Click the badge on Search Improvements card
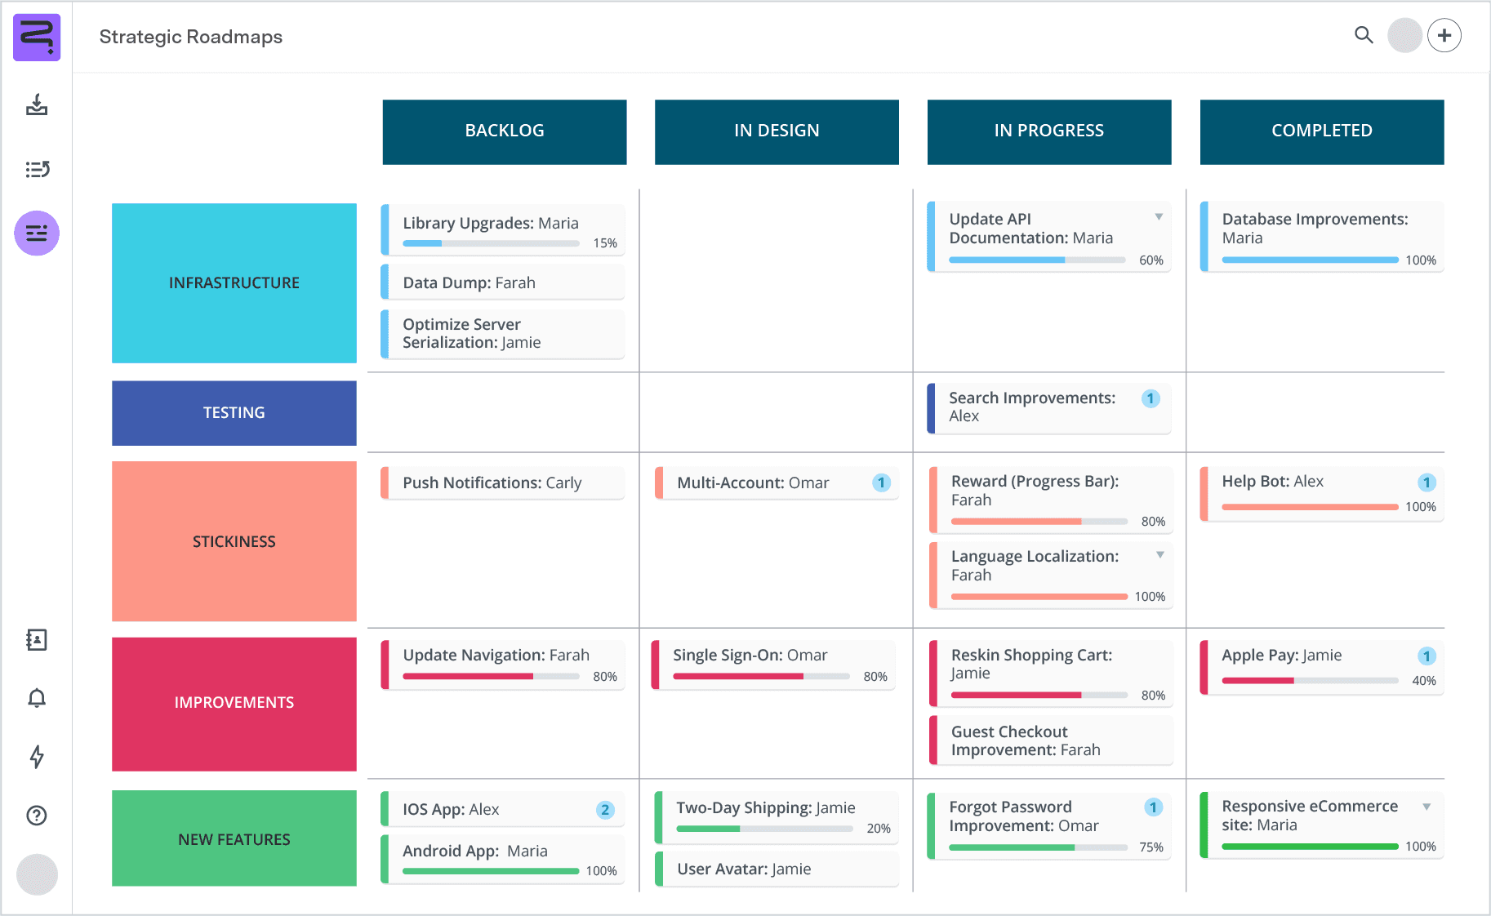 click(x=1150, y=399)
